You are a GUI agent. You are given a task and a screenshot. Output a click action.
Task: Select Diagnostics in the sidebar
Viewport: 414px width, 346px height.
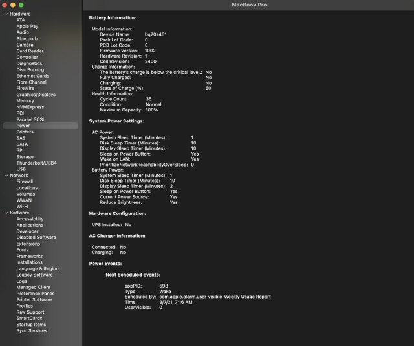(29, 63)
